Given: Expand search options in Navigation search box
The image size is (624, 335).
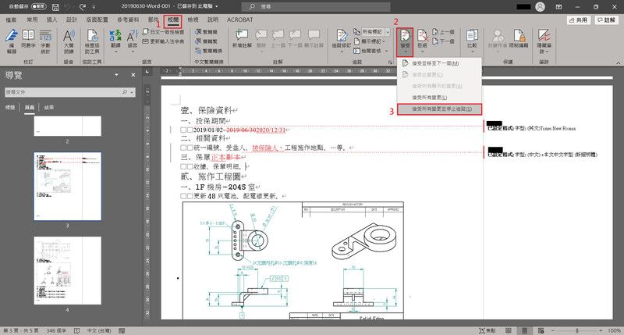Looking at the screenshot, I should [x=132, y=92].
